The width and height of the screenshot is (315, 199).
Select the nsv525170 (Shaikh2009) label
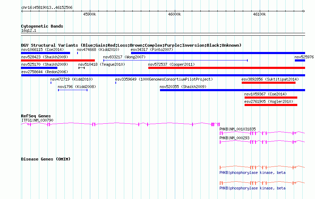[45, 64]
